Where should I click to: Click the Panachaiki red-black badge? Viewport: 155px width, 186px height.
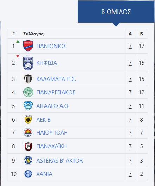click(28, 146)
